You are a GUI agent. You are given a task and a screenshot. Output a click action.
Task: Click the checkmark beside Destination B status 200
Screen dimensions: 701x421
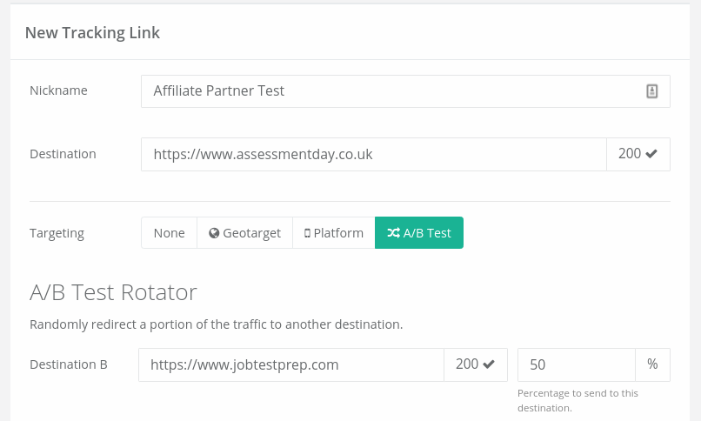(488, 364)
